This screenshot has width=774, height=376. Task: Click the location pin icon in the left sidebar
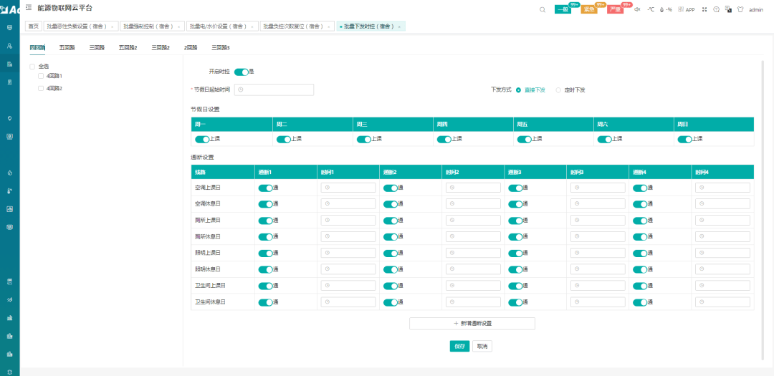(x=9, y=118)
